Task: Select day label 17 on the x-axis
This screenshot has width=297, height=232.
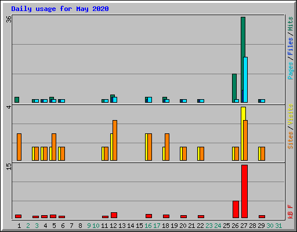Action: pyautogui.click(x=157, y=226)
